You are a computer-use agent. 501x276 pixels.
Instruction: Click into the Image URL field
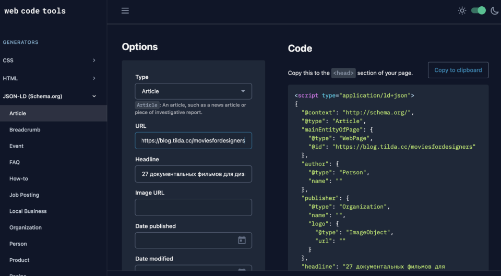[193, 207]
